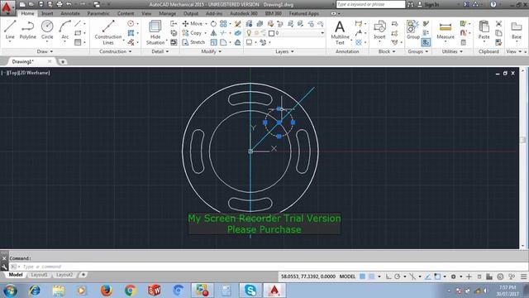Click the Construction Lines tool
The image size is (529, 298).
tap(108, 32)
